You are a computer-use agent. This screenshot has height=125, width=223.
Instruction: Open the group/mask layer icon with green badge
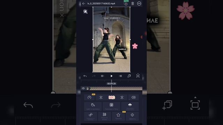[x=126, y=3]
